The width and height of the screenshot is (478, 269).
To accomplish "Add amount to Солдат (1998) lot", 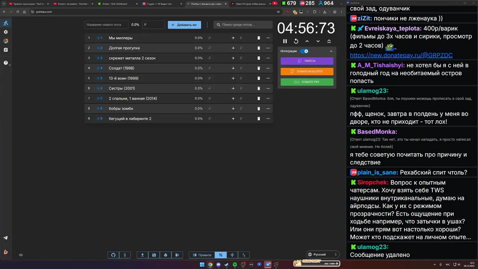I will [233, 68].
